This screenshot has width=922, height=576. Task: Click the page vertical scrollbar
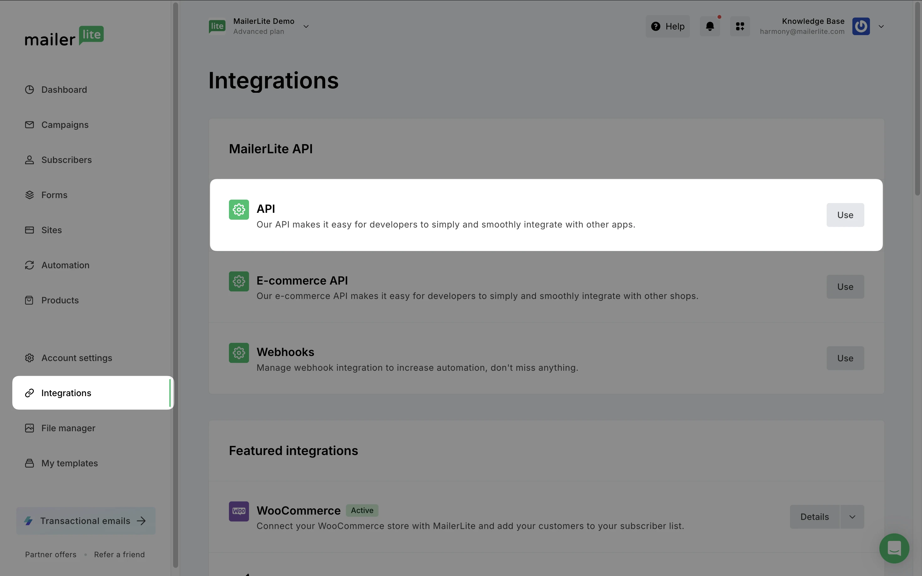pos(918,99)
